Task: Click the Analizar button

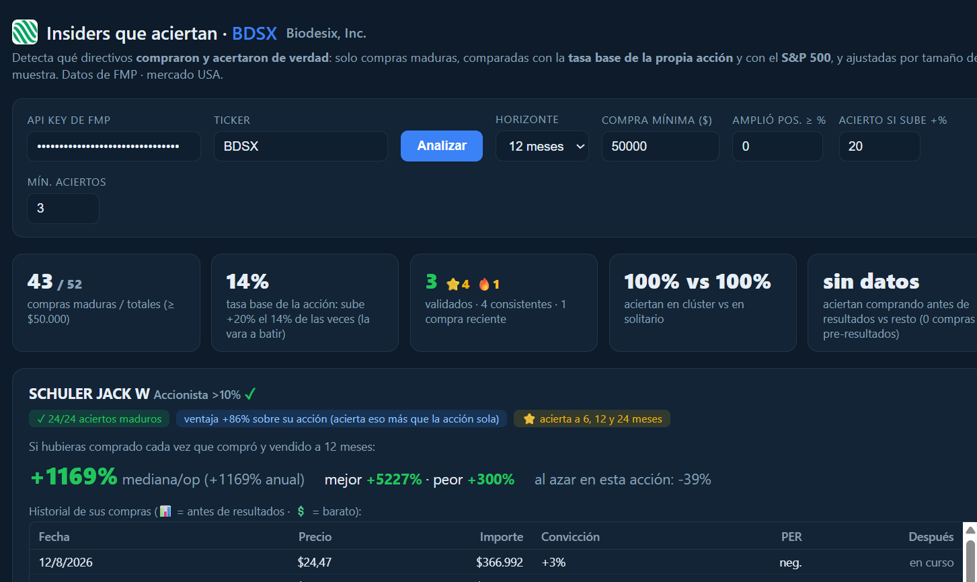Action: pyautogui.click(x=442, y=146)
